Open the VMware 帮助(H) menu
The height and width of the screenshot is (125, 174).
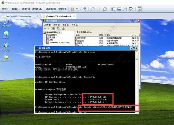[62, 9]
